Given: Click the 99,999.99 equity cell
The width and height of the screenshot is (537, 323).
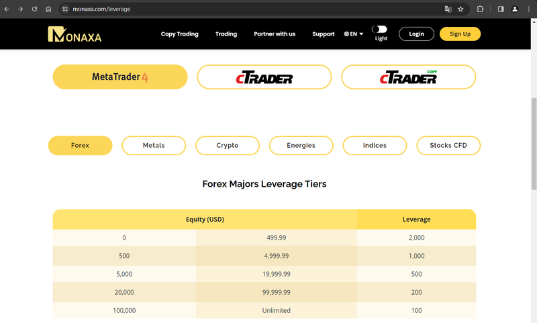Looking at the screenshot, I should [x=277, y=292].
